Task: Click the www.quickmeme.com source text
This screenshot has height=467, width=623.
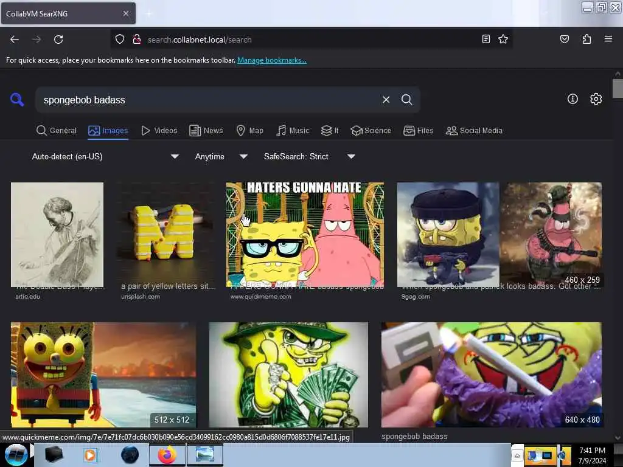Action: [260, 297]
